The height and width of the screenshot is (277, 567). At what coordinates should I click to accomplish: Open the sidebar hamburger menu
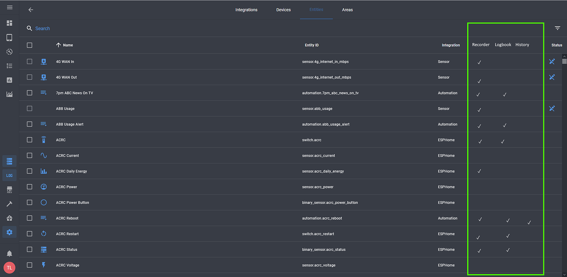tap(9, 7)
